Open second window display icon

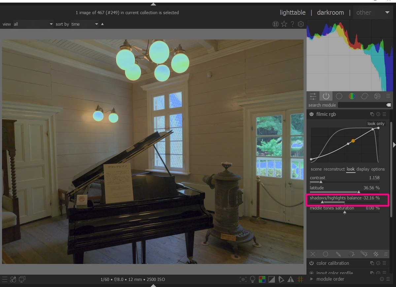tap(22, 279)
